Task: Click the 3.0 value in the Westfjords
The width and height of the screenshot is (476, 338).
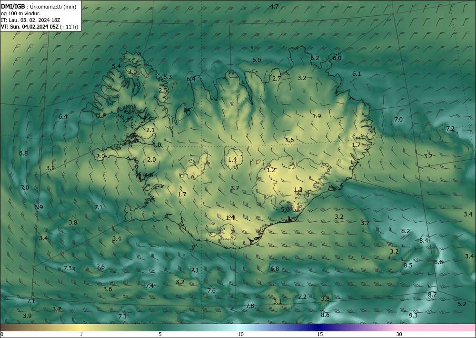Action: [x=132, y=72]
